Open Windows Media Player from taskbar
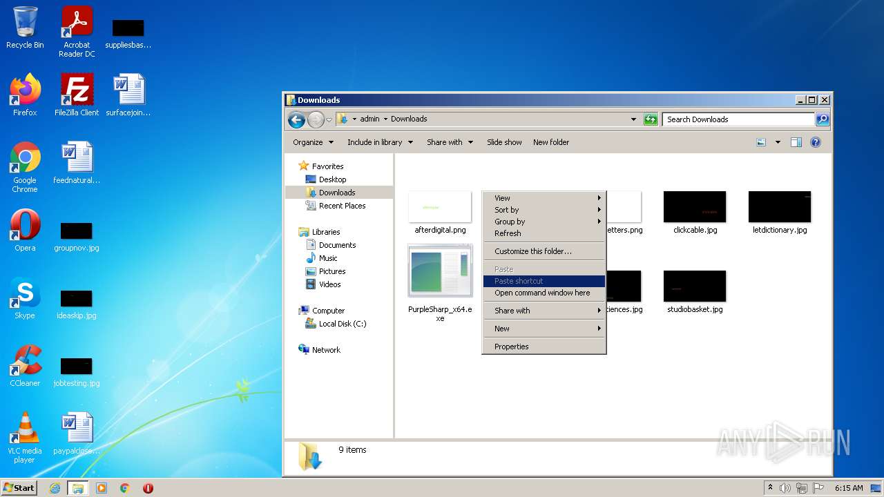The height and width of the screenshot is (497, 884). [x=102, y=488]
